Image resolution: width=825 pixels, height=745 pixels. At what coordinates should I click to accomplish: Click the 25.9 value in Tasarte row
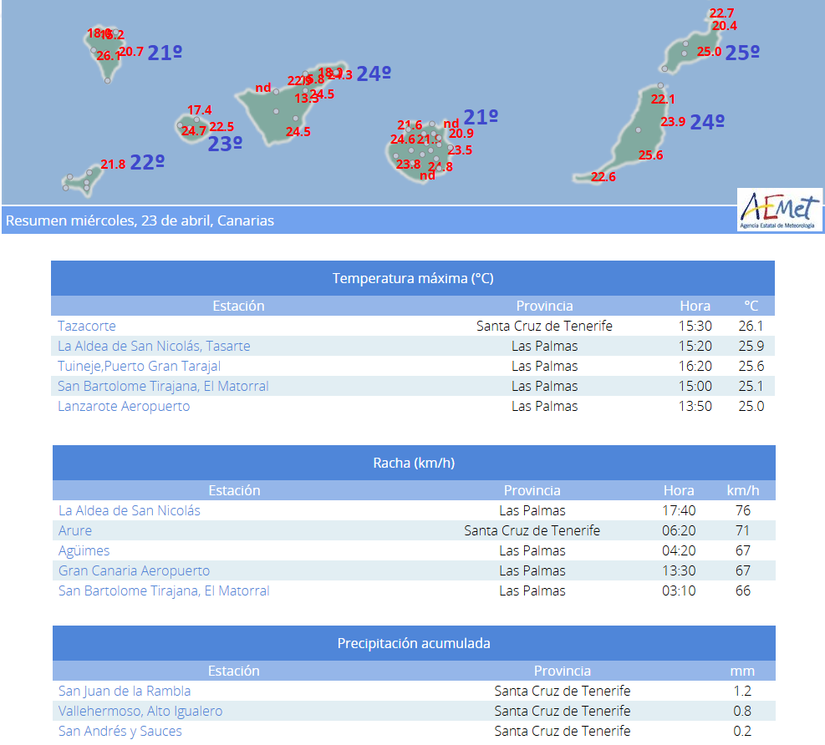point(751,346)
